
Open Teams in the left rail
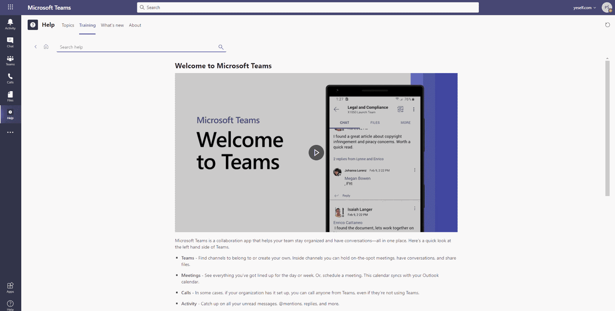click(10, 60)
